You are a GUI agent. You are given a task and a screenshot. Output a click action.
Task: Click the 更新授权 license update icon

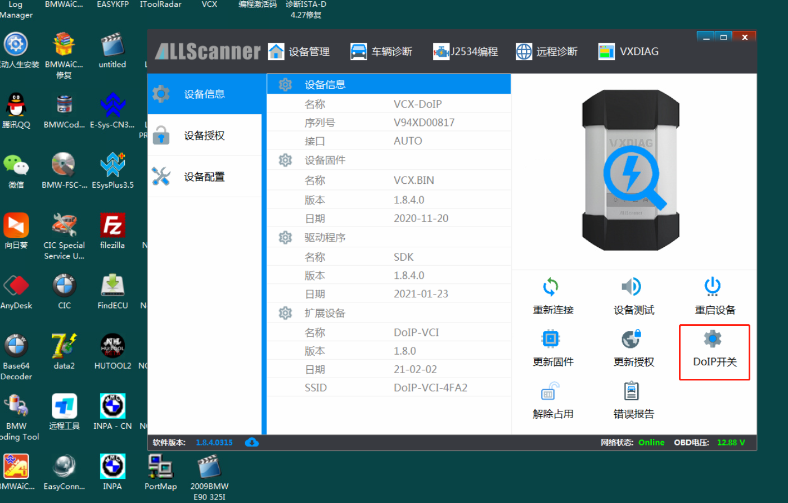point(632,339)
